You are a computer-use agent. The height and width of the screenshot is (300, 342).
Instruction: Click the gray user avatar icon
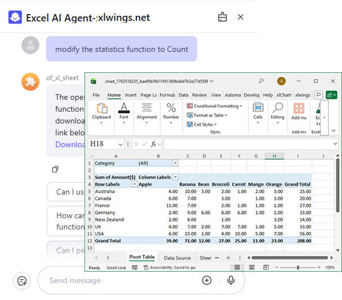(30, 45)
